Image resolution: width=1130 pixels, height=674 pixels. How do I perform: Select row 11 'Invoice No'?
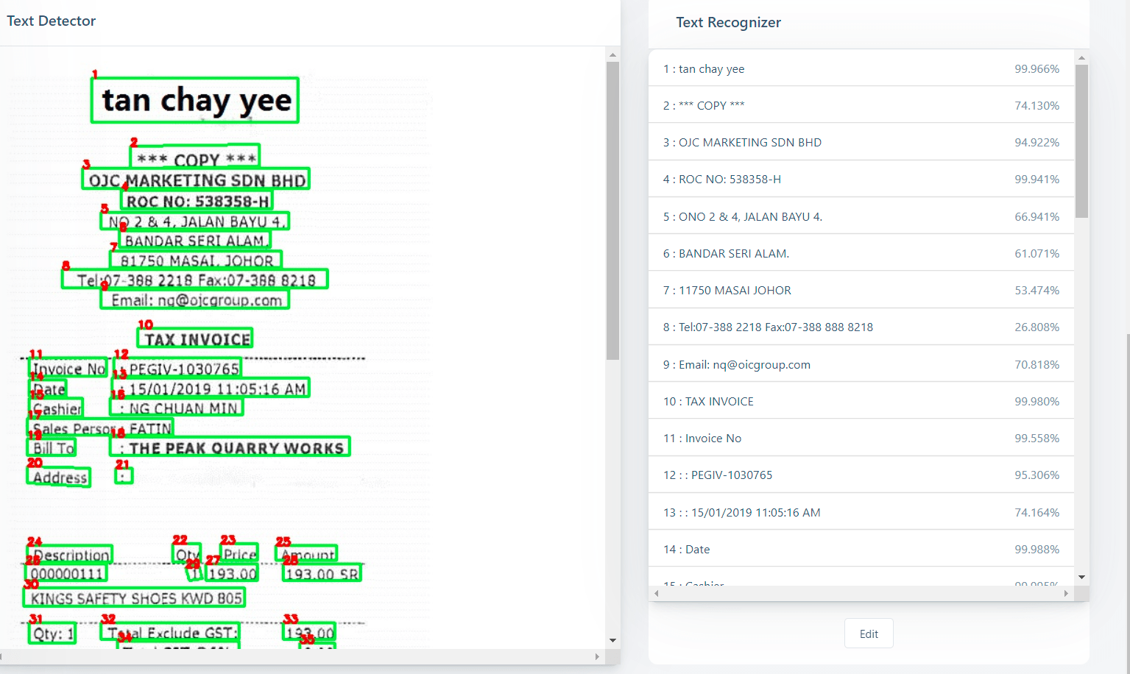(x=861, y=438)
